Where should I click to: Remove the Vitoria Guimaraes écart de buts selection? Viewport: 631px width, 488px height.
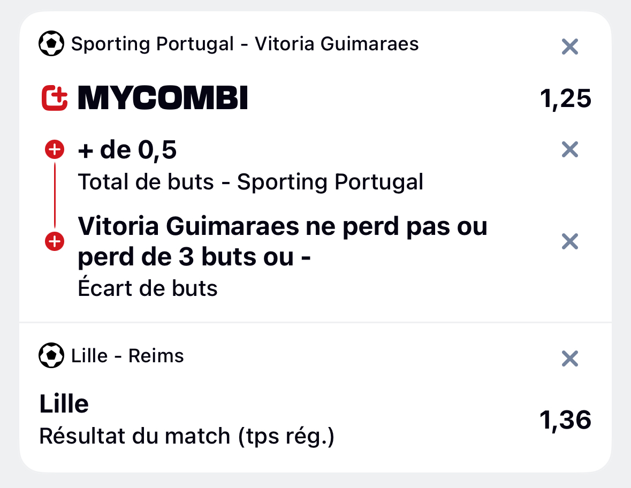(570, 241)
